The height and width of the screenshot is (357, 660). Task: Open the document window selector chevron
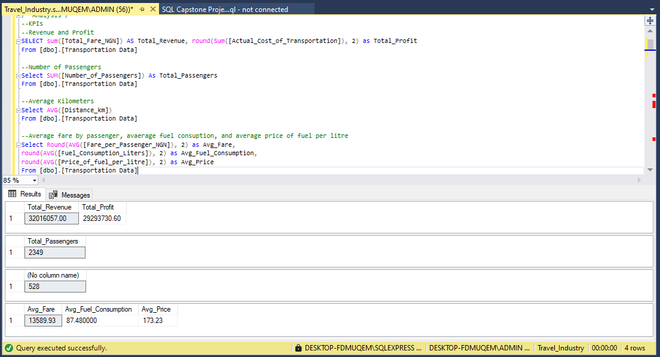653,9
